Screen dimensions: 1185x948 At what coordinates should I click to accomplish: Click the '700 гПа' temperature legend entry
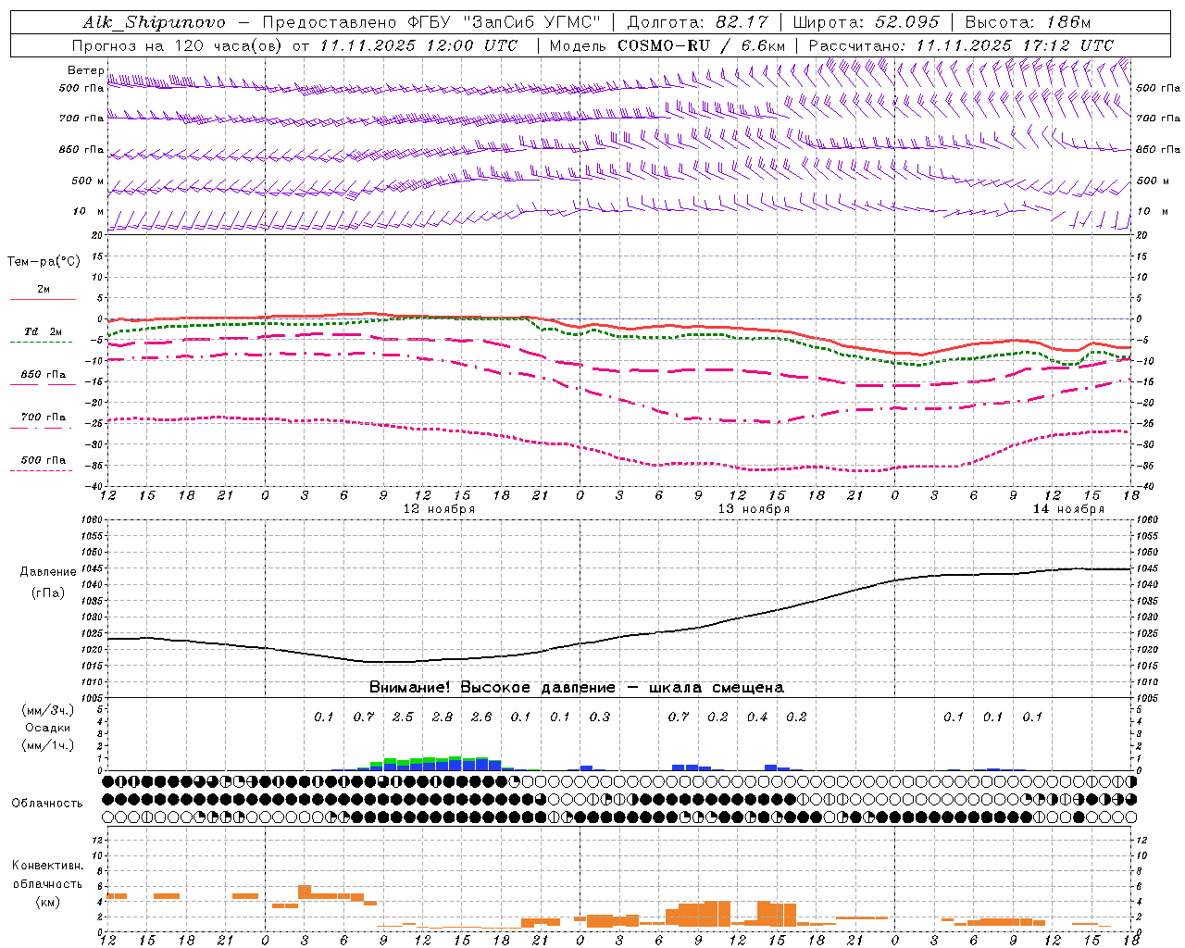pos(44,418)
